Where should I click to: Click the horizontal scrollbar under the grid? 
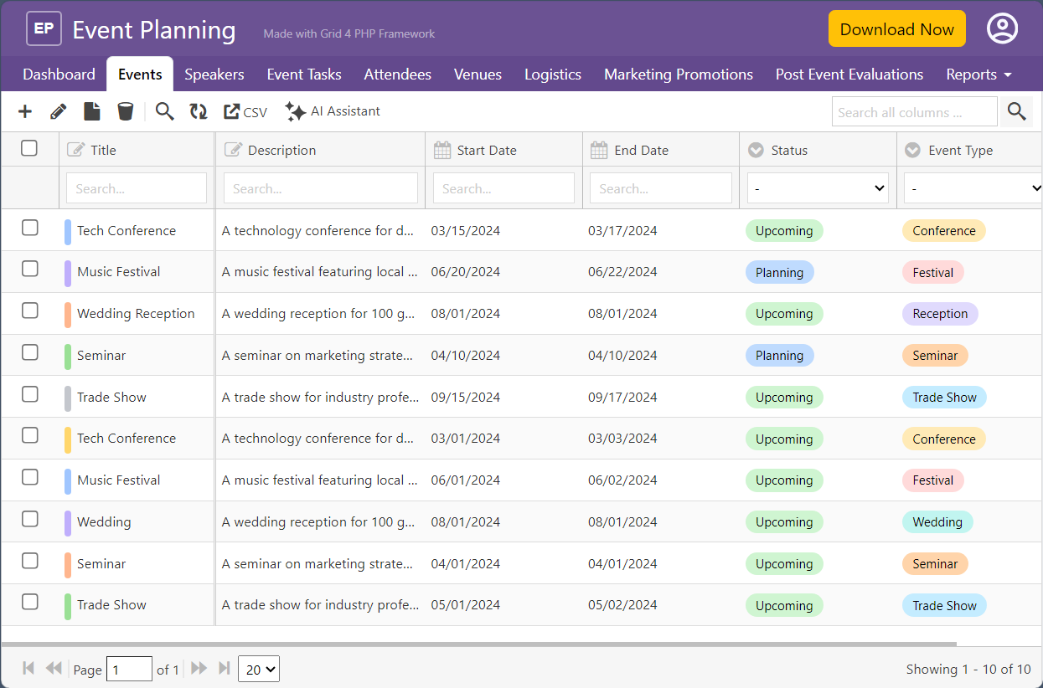pos(478,644)
